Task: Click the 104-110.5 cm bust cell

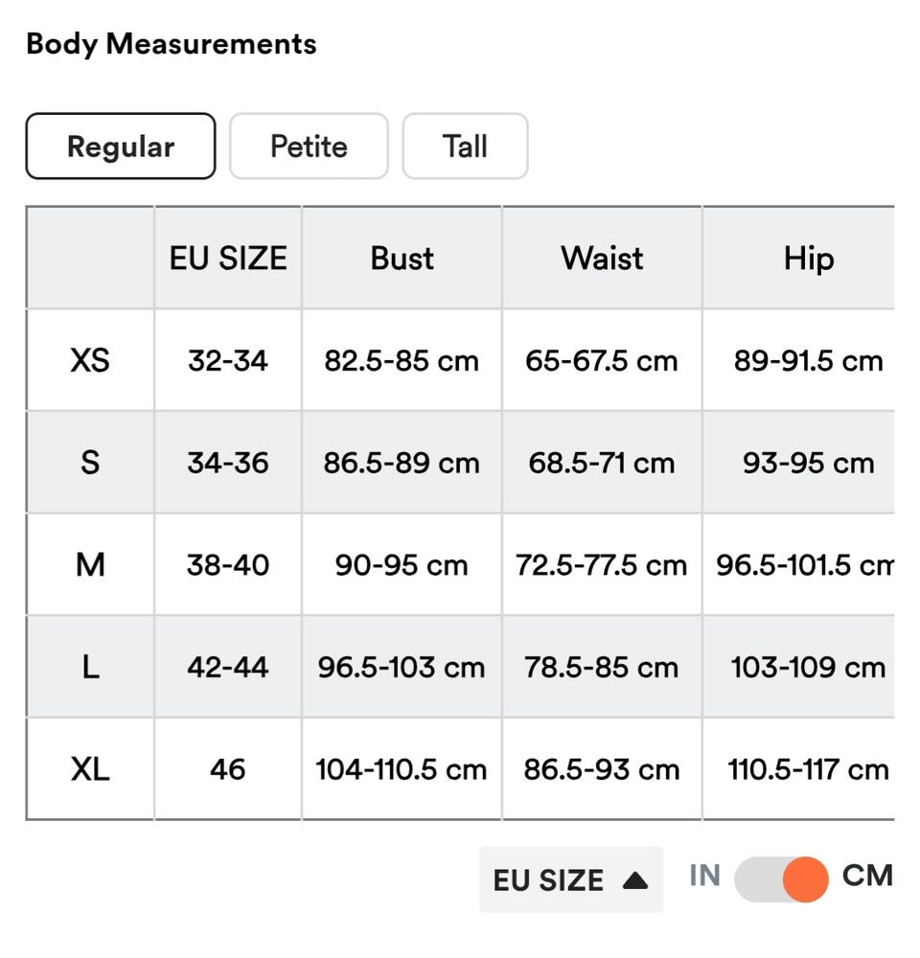Action: tap(402, 769)
